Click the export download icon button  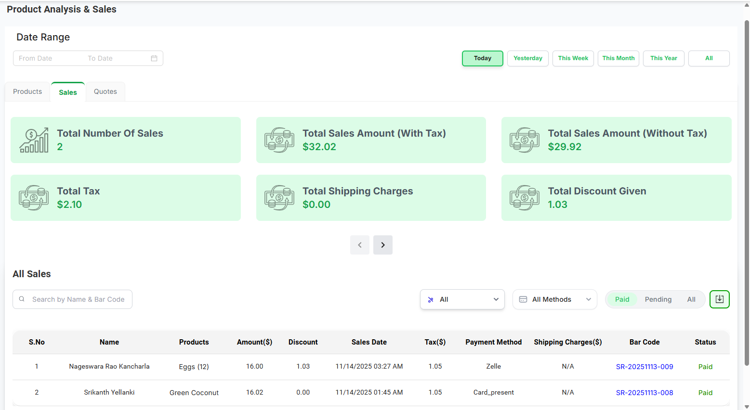click(719, 299)
